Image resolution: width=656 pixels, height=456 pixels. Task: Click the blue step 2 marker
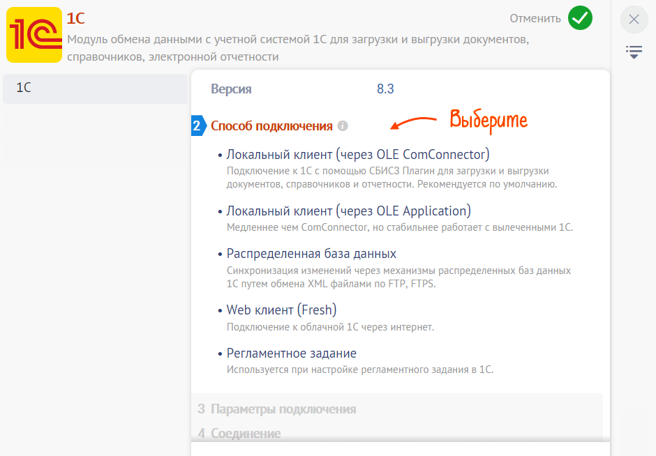(x=197, y=126)
